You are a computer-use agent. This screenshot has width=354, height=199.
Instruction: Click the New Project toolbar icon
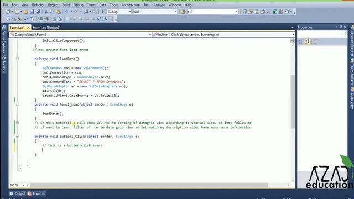[8, 12]
